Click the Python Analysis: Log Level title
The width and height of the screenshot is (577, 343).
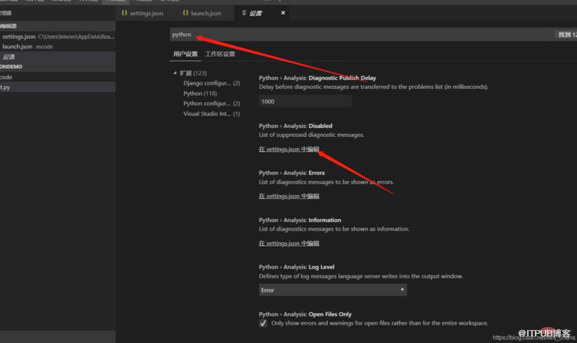tap(297, 267)
